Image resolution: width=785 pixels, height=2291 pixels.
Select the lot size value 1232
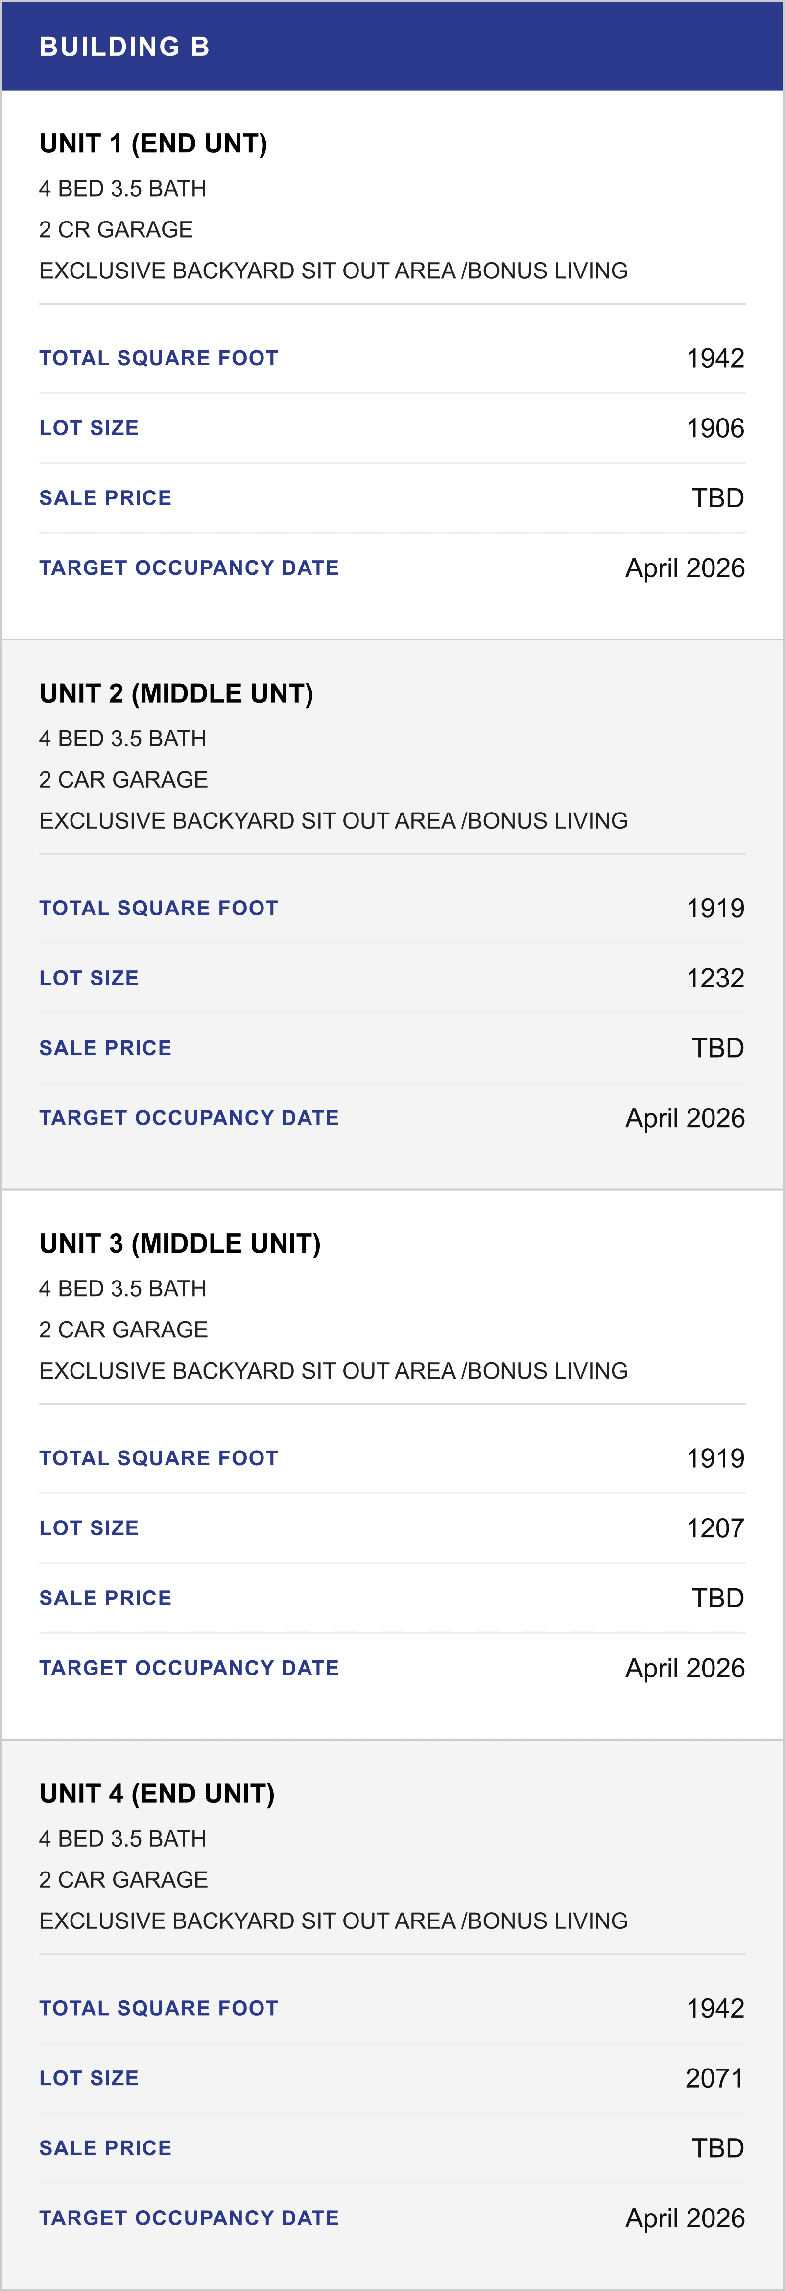pos(715,978)
